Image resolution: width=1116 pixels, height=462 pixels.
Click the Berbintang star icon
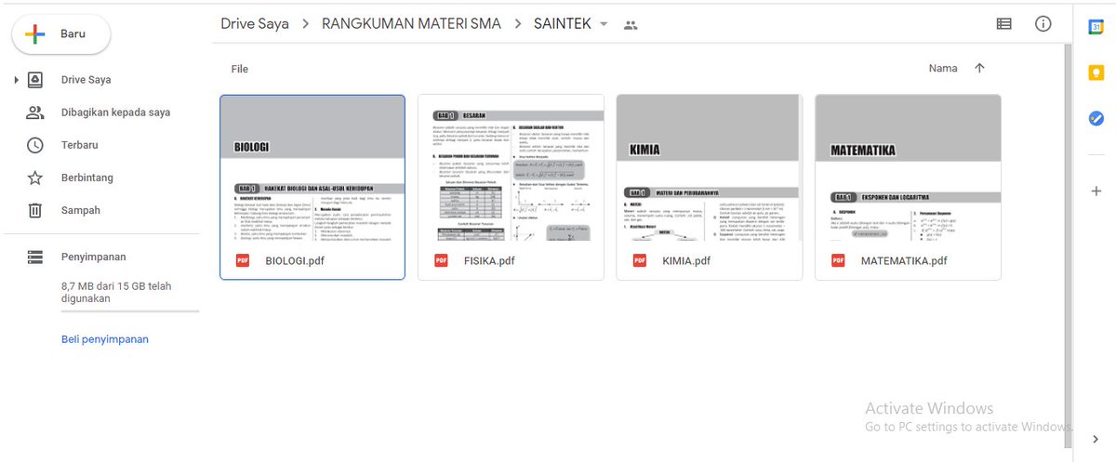pos(34,178)
